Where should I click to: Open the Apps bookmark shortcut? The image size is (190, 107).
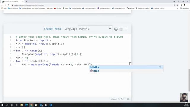pyautogui.click(x=4, y=8)
